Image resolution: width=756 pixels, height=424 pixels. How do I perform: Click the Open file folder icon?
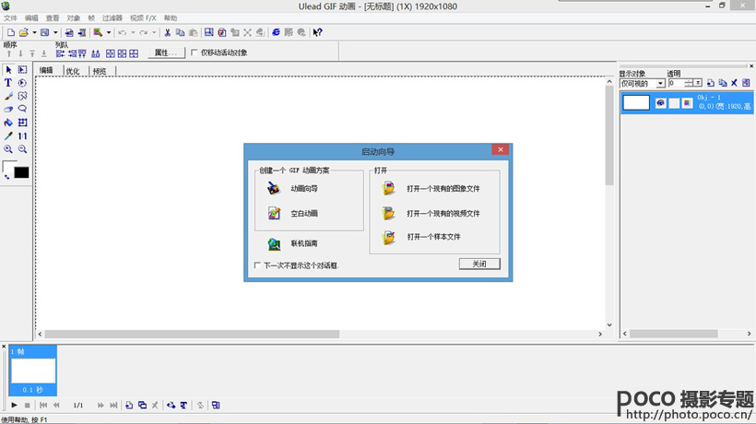click(x=23, y=32)
